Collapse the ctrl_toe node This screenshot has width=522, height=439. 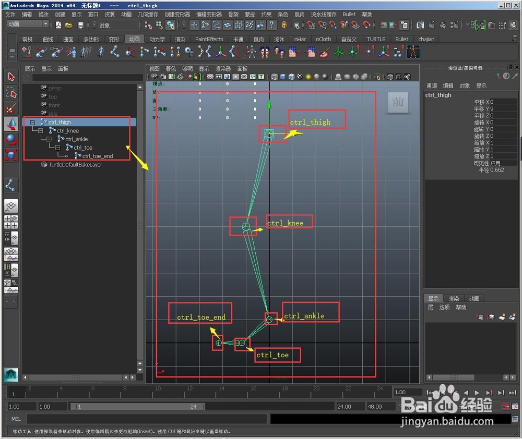(57, 148)
